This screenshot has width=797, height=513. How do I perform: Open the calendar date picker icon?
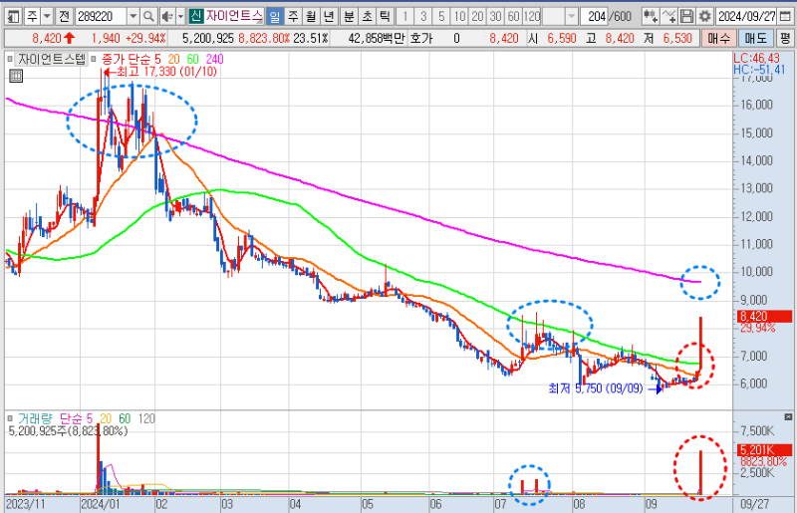(785, 17)
